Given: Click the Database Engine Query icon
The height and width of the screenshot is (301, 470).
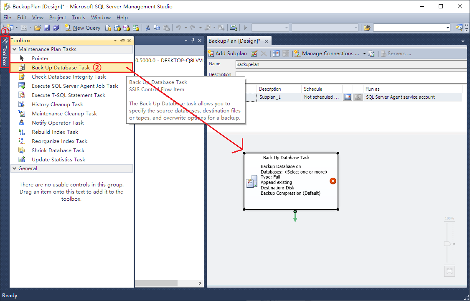Looking at the screenshot, I should [108, 28].
